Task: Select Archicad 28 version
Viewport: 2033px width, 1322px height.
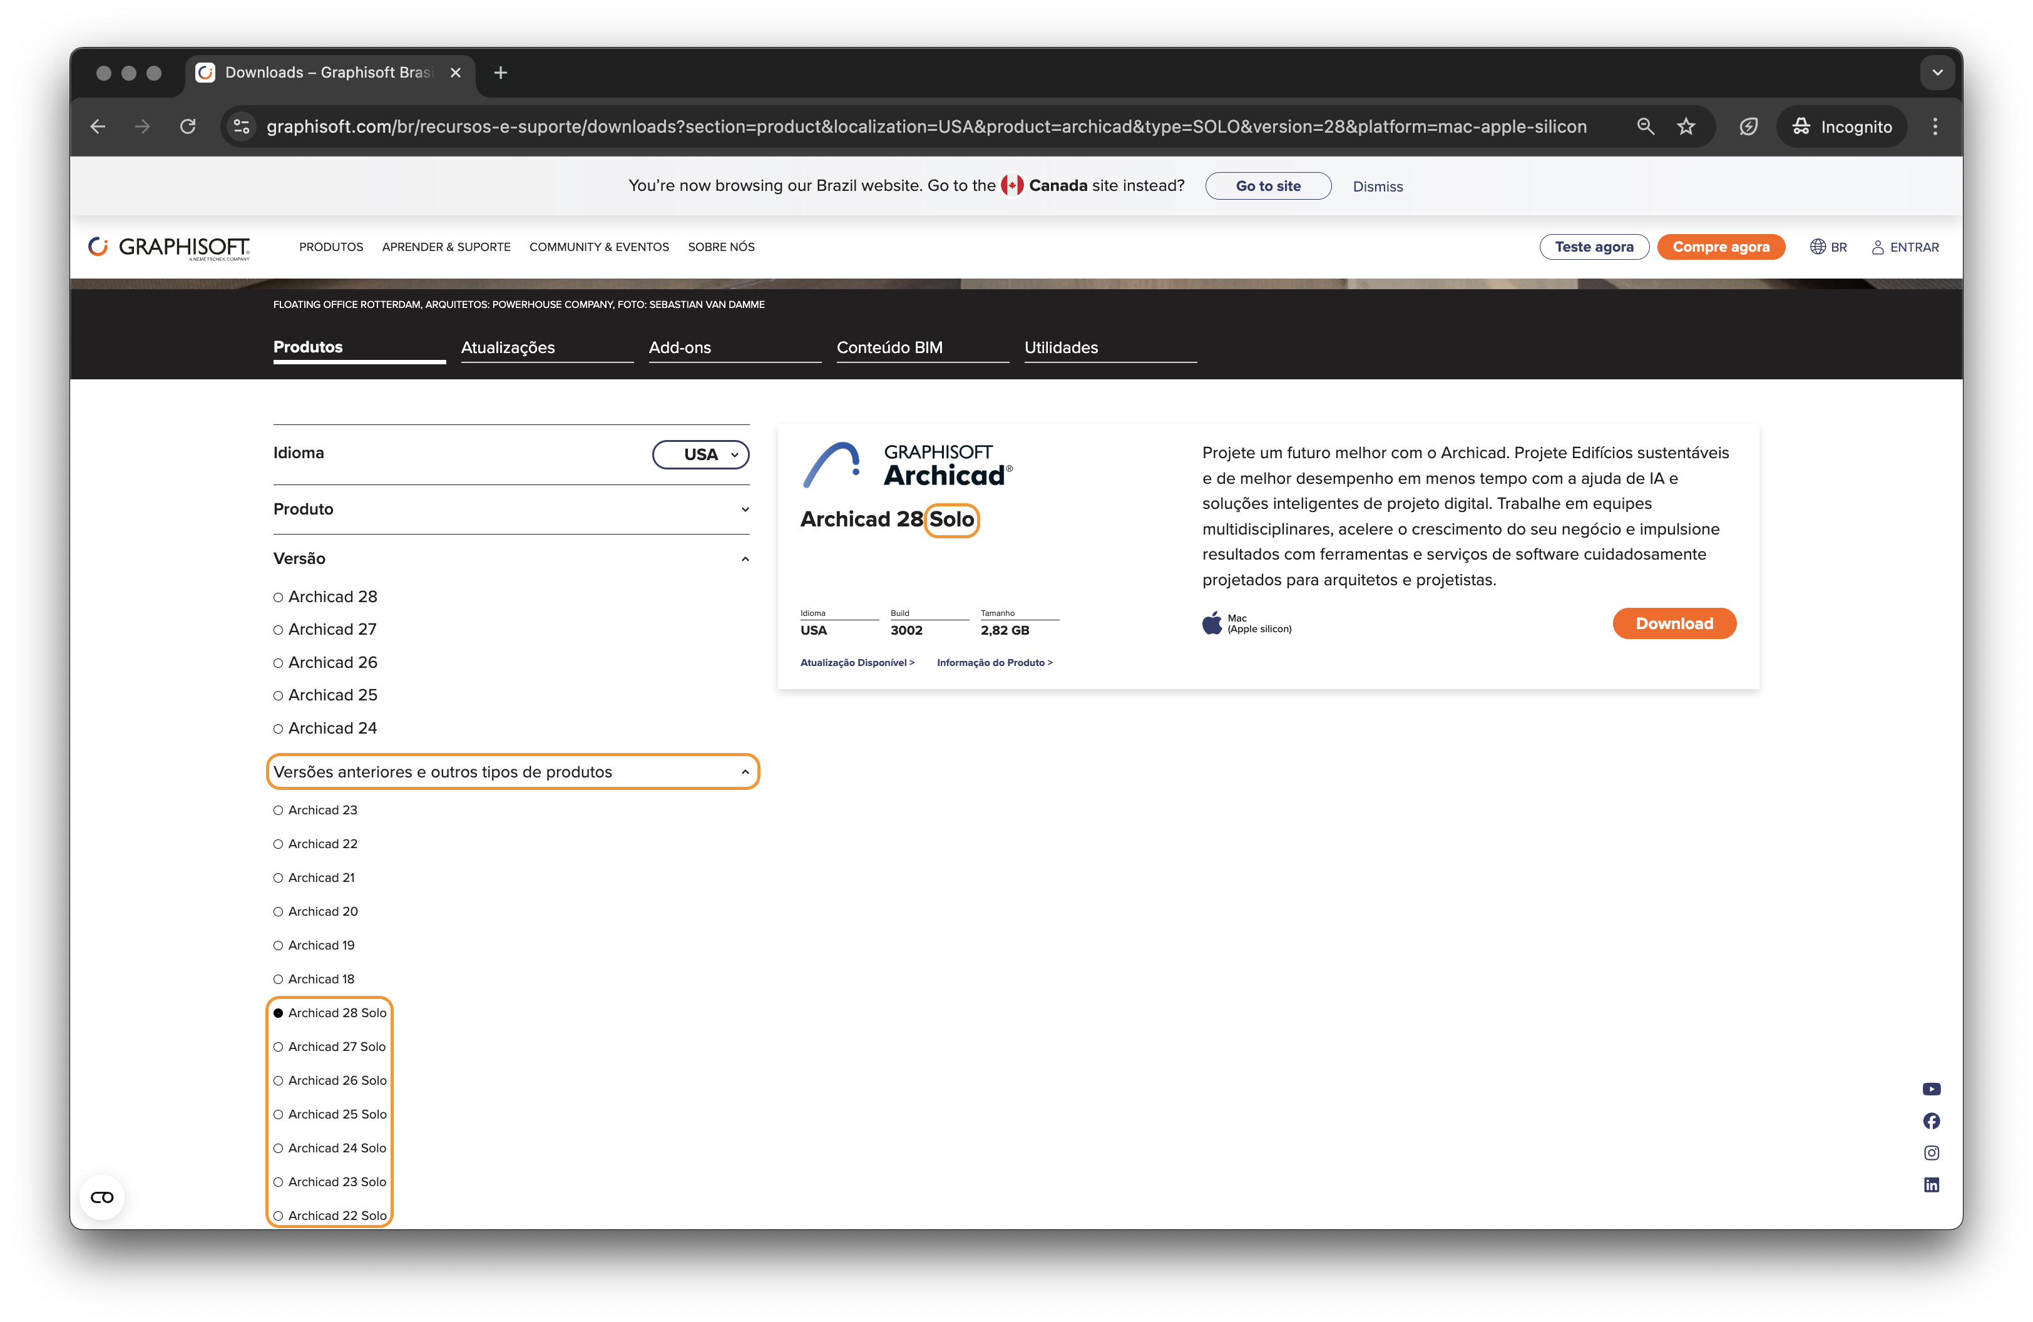Action: 325,596
